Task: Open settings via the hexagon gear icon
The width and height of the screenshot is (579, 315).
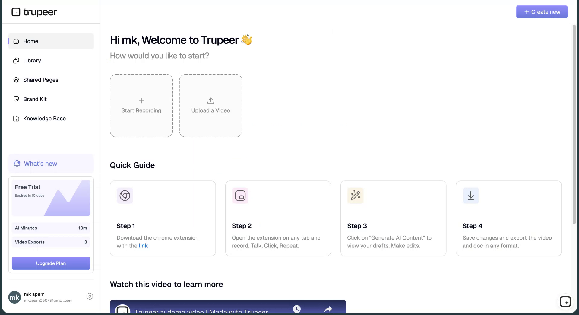Action: [x=90, y=296]
